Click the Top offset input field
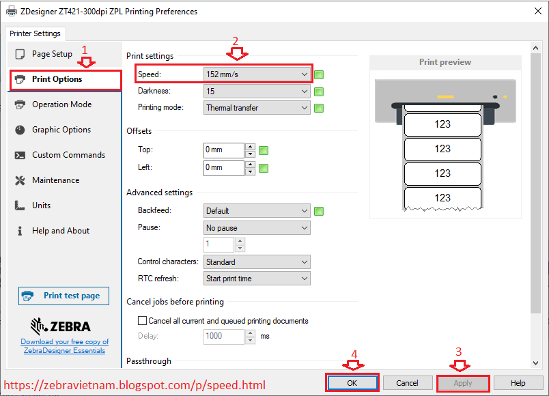 point(224,150)
